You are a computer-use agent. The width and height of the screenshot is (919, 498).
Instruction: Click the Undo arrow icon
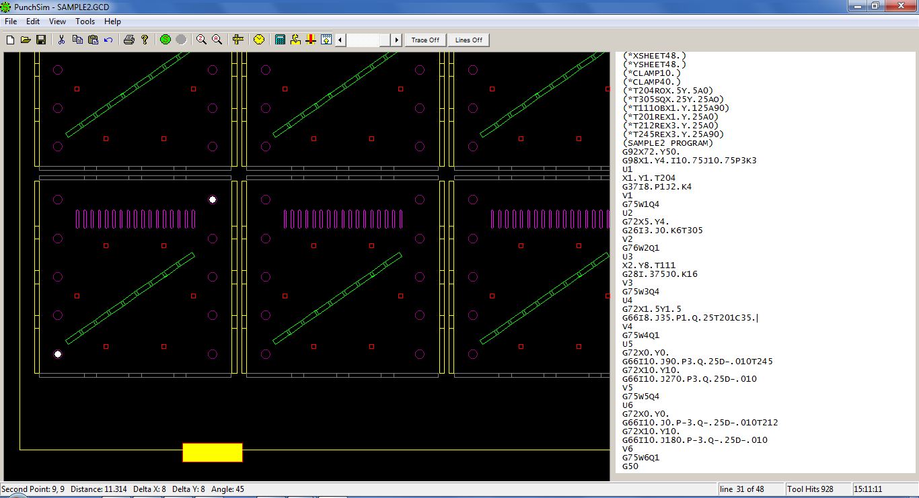coord(108,40)
